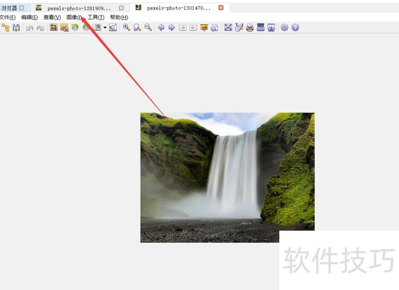This screenshot has width=399, height=290.
Task: Click the Zoom out magnifier icon
Action: [148, 27]
